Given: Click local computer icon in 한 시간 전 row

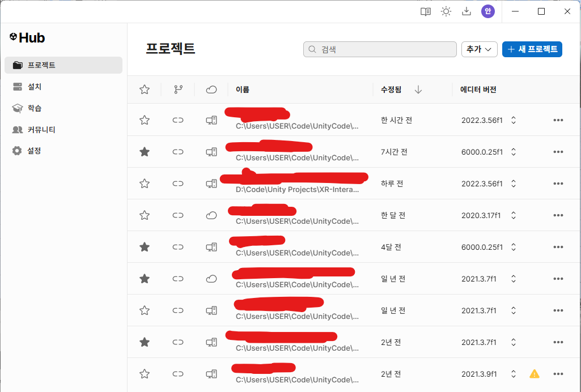Looking at the screenshot, I should tap(211, 120).
